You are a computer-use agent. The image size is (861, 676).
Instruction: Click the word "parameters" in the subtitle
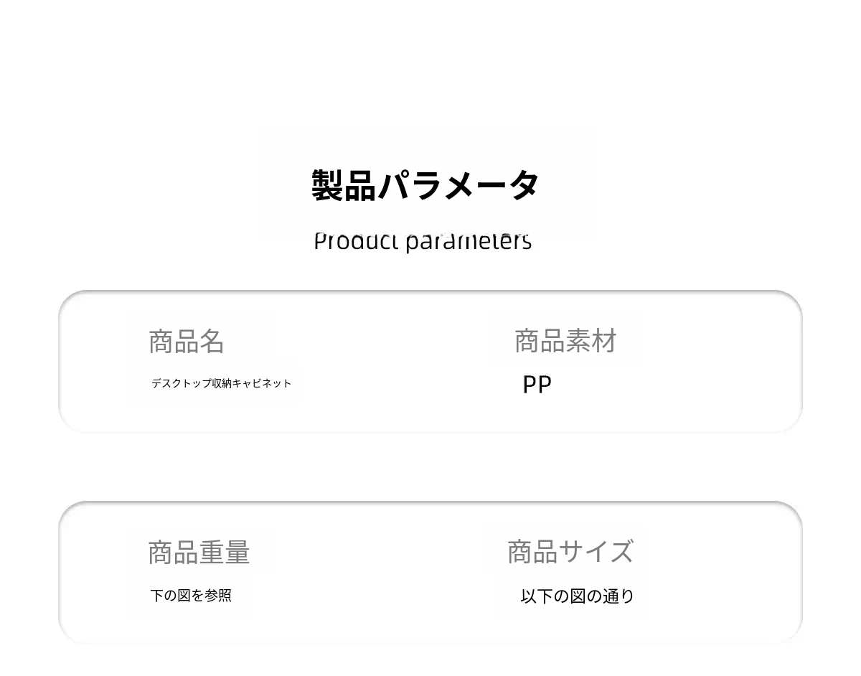click(x=469, y=241)
